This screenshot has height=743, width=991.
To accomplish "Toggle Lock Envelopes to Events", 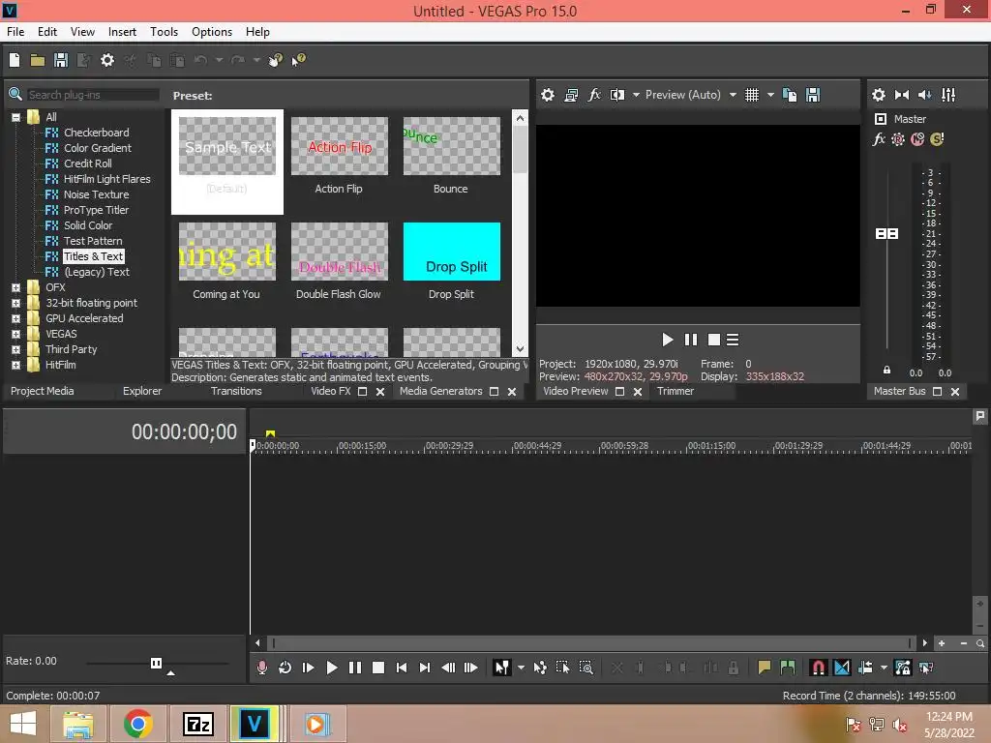I will pyautogui.click(x=903, y=668).
